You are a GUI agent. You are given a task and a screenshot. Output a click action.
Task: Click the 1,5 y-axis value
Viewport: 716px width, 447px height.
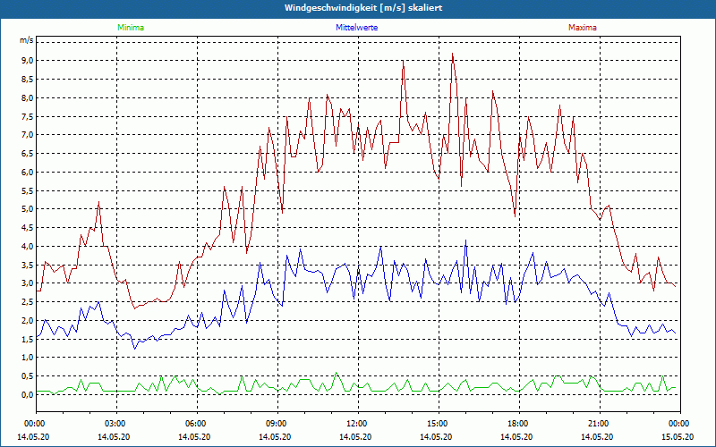click(x=28, y=339)
